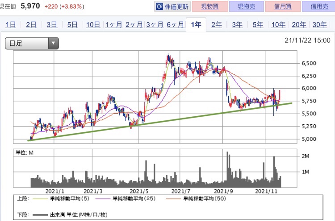Click the 2021/9 date axis label

(223, 191)
